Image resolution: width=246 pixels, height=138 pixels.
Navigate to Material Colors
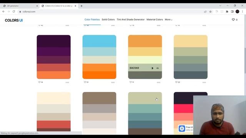point(155,20)
